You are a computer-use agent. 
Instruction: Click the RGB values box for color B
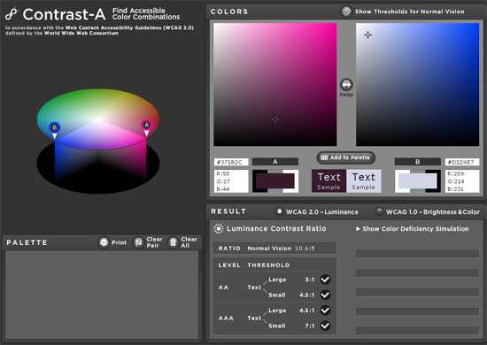coord(462,181)
